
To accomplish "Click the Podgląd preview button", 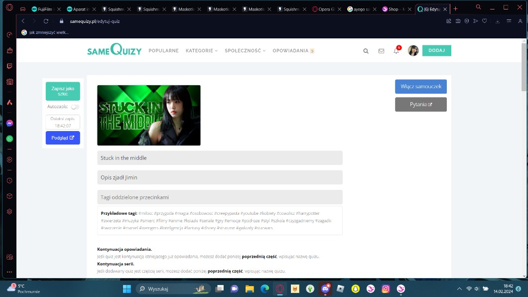I will [63, 138].
